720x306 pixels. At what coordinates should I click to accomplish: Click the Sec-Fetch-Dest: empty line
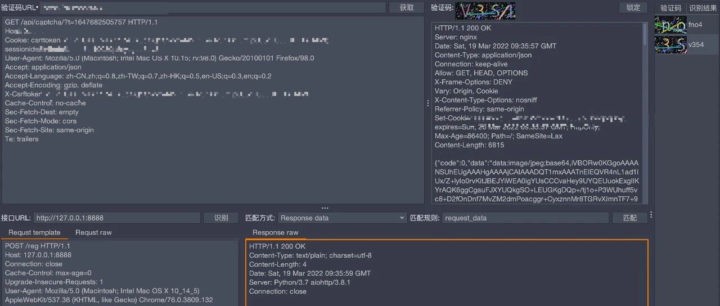(42, 112)
